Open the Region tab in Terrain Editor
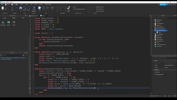The height and width of the screenshot is (100, 177). click(x=14, y=18)
